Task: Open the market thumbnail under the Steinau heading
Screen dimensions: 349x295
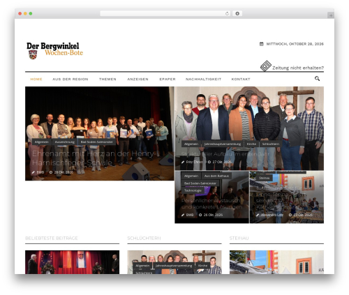Action: [x=276, y=262]
